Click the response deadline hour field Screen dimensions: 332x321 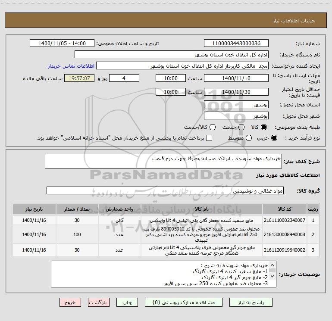[171, 78]
